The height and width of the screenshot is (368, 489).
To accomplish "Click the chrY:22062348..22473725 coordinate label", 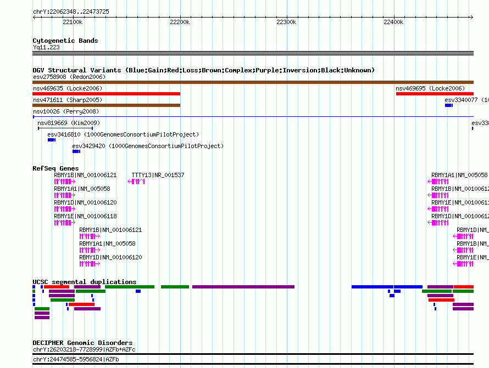I will tap(71, 12).
